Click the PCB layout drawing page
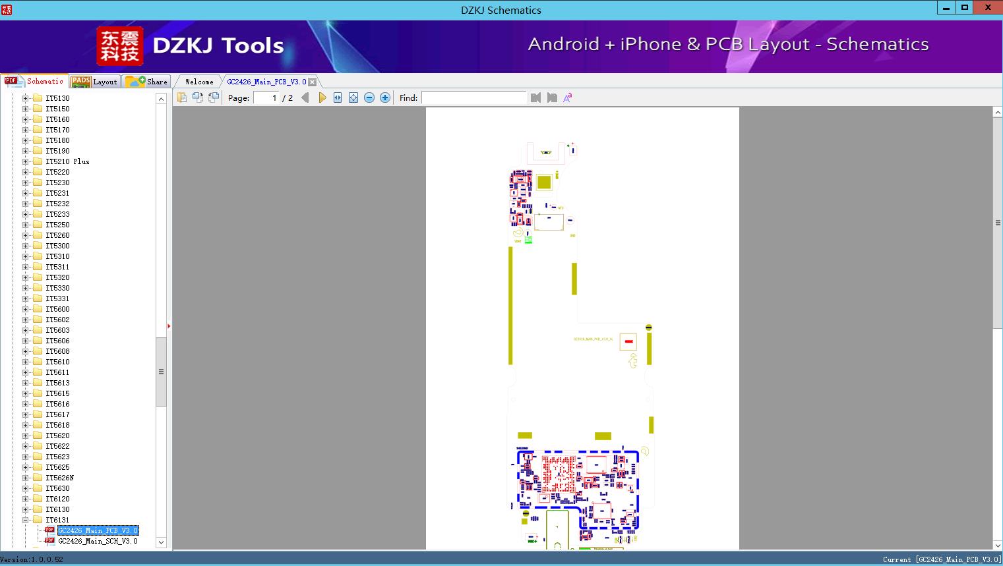This screenshot has width=1003, height=566. pyautogui.click(x=582, y=328)
